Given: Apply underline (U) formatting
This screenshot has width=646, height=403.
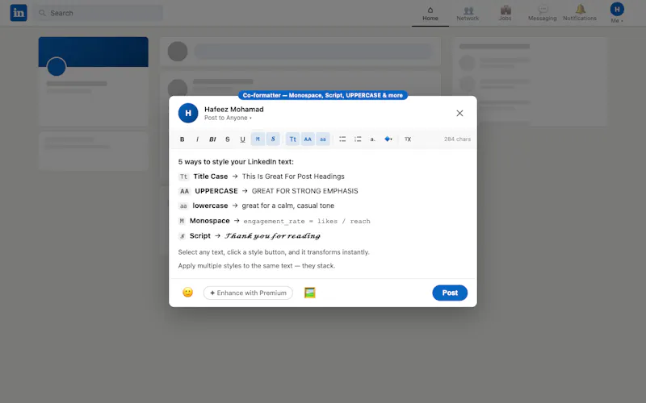Looking at the screenshot, I should pyautogui.click(x=243, y=139).
